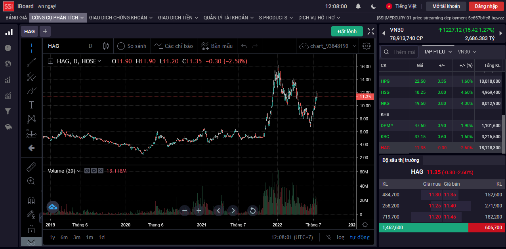Open the globe icon in left sidebar
The width and height of the screenshot is (506, 249).
pyautogui.click(x=8, y=64)
